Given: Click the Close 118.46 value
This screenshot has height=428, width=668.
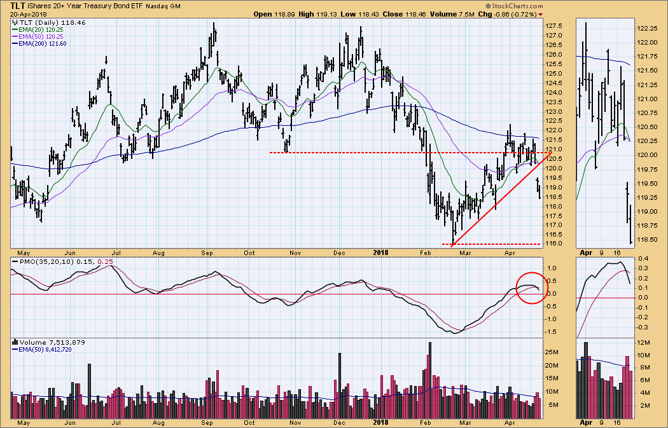Looking at the screenshot, I should (404, 14).
